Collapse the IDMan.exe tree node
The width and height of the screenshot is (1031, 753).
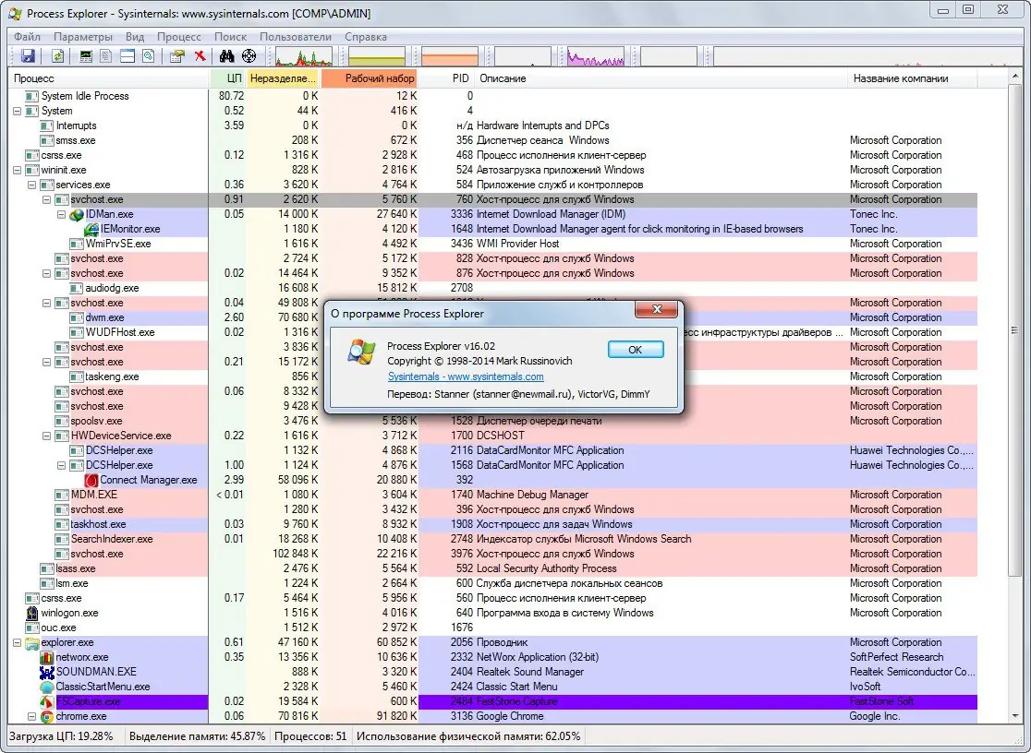pos(61,214)
